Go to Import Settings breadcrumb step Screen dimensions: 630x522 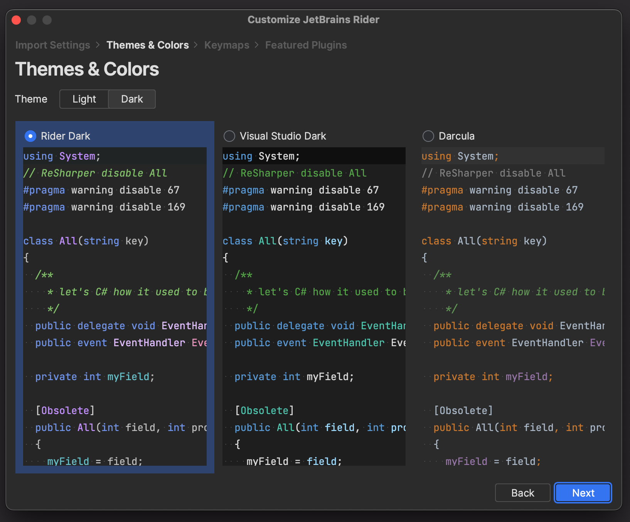(x=52, y=45)
